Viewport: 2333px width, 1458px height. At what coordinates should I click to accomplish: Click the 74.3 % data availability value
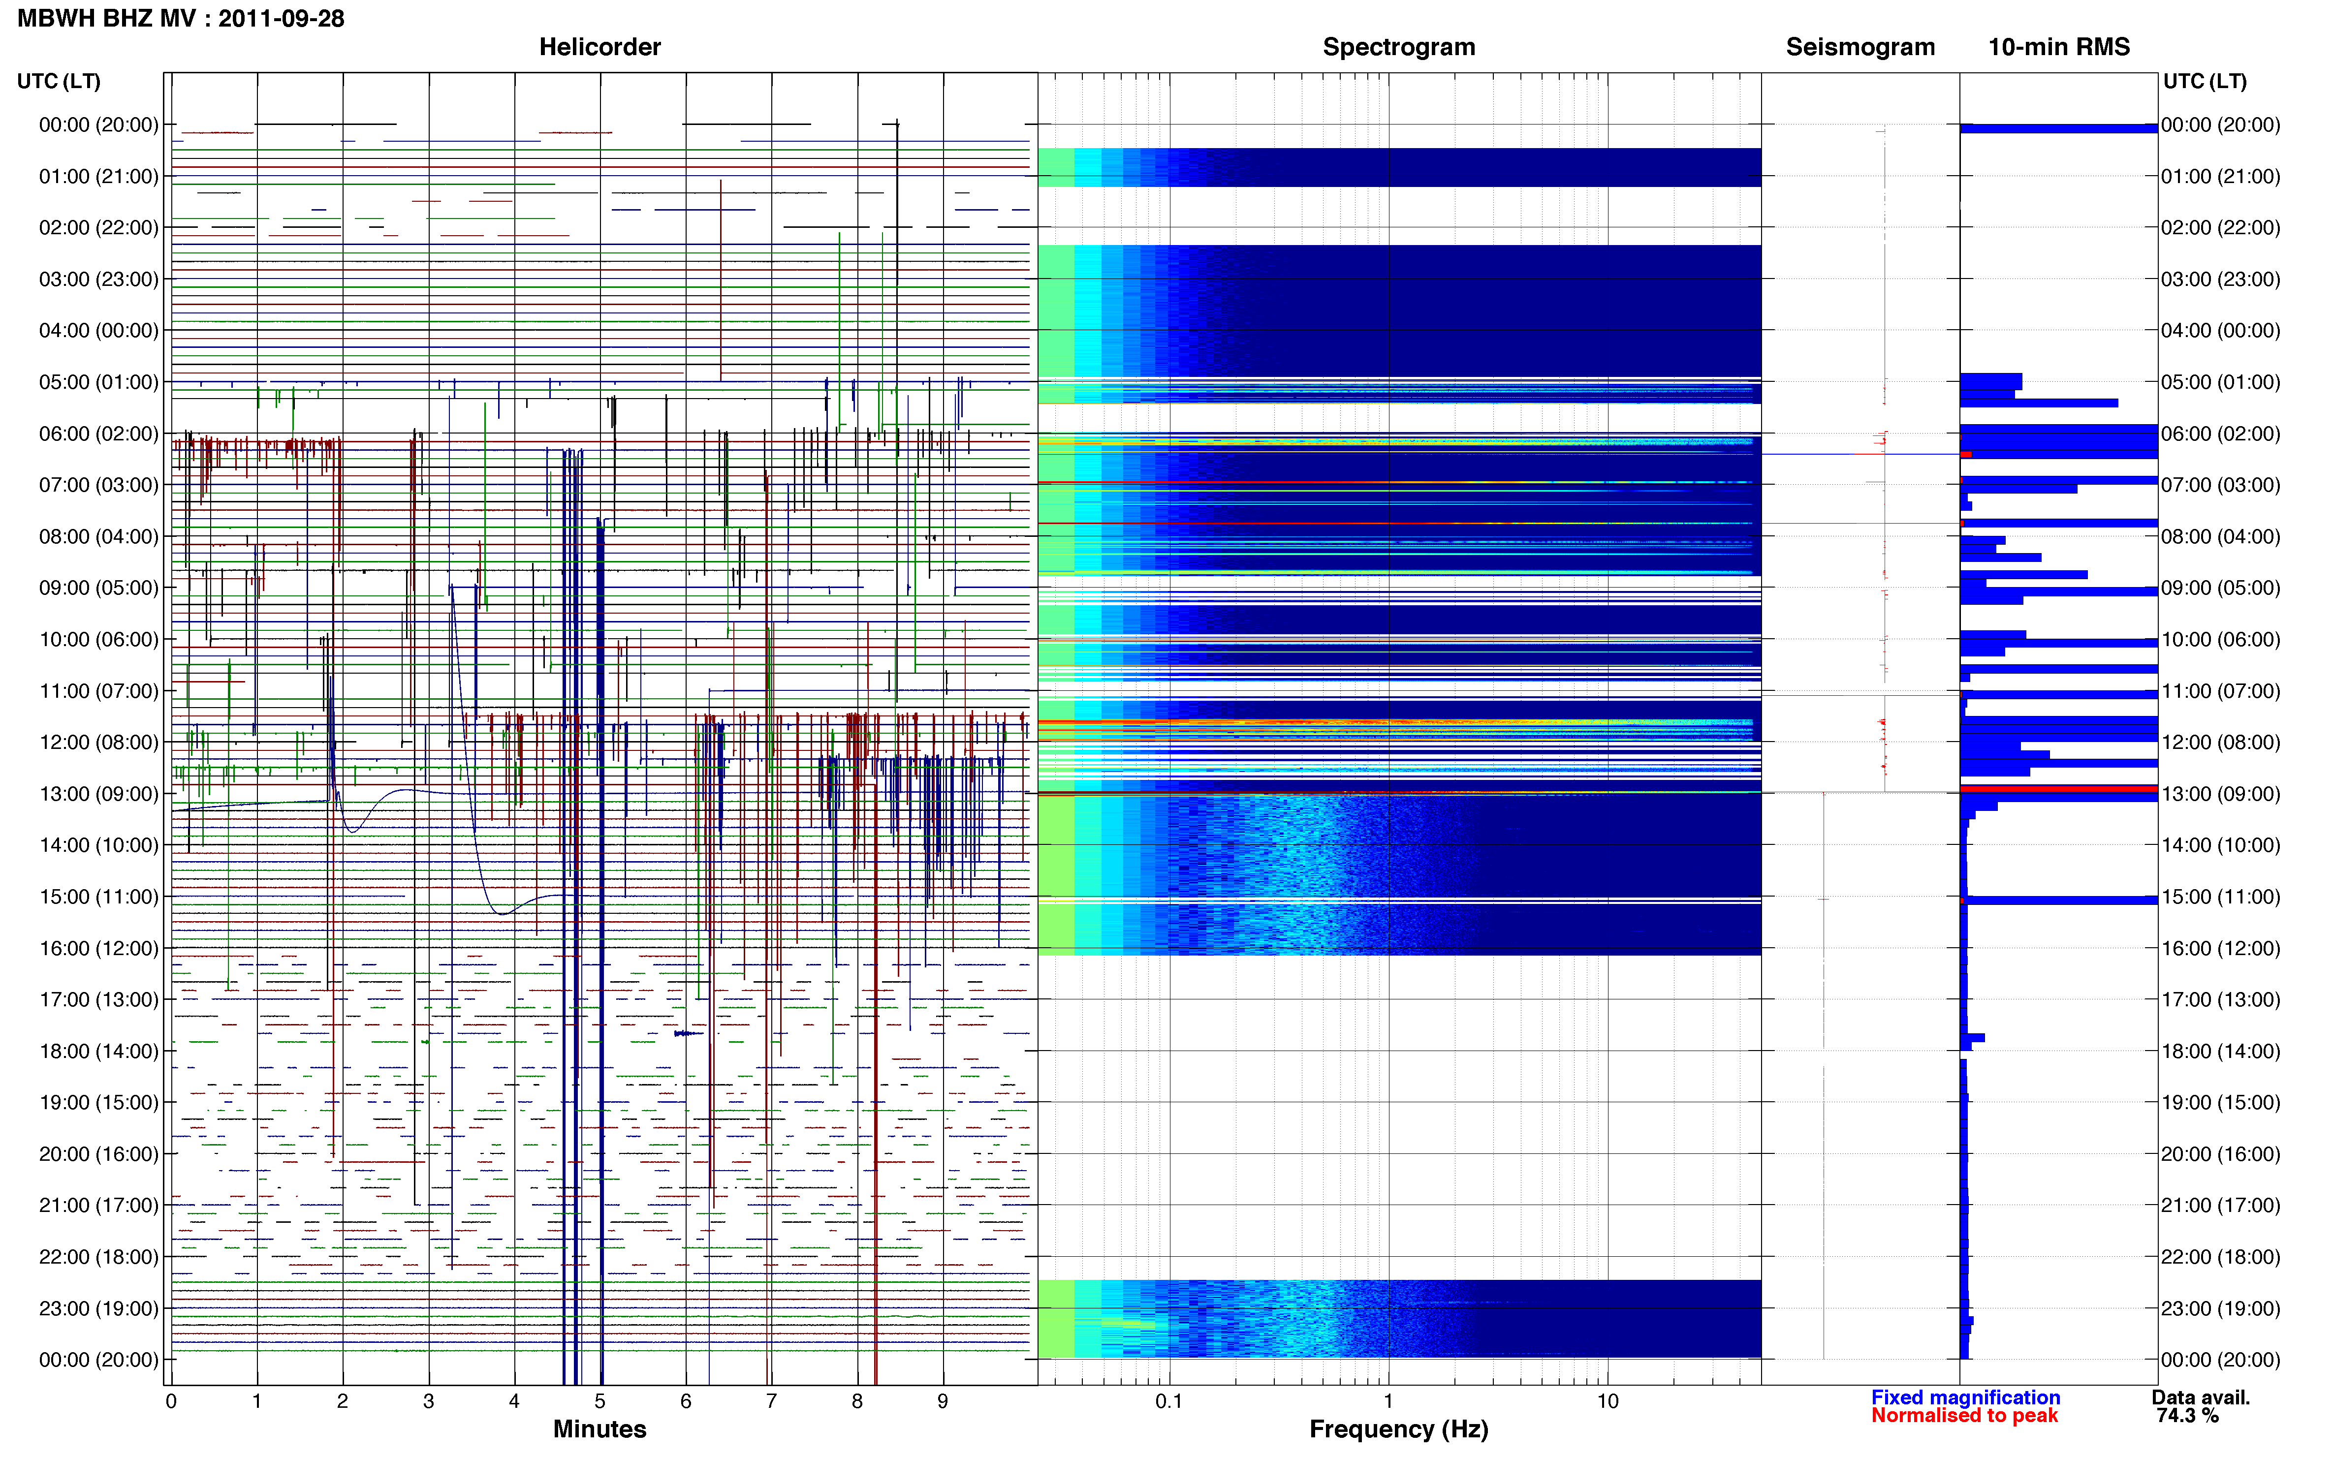2188,1416
